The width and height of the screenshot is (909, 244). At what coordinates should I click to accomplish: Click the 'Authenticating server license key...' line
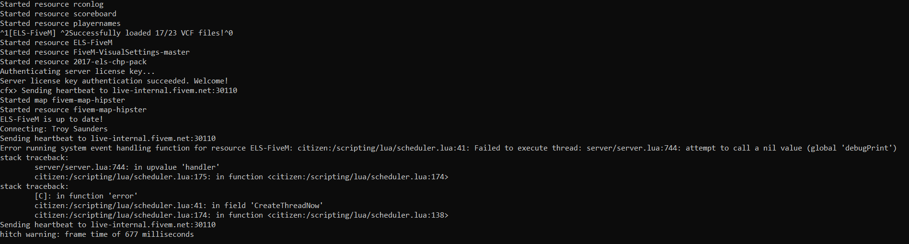point(77,71)
